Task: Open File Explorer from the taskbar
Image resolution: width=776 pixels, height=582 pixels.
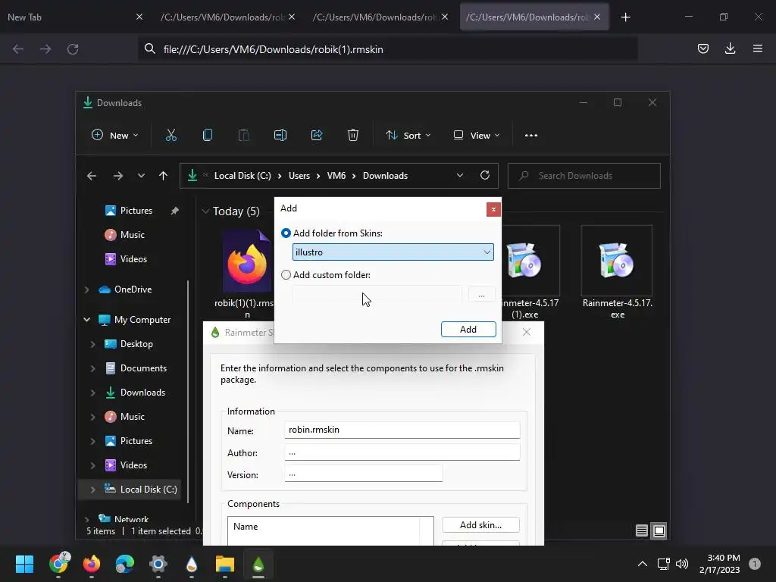Action: coord(224,564)
